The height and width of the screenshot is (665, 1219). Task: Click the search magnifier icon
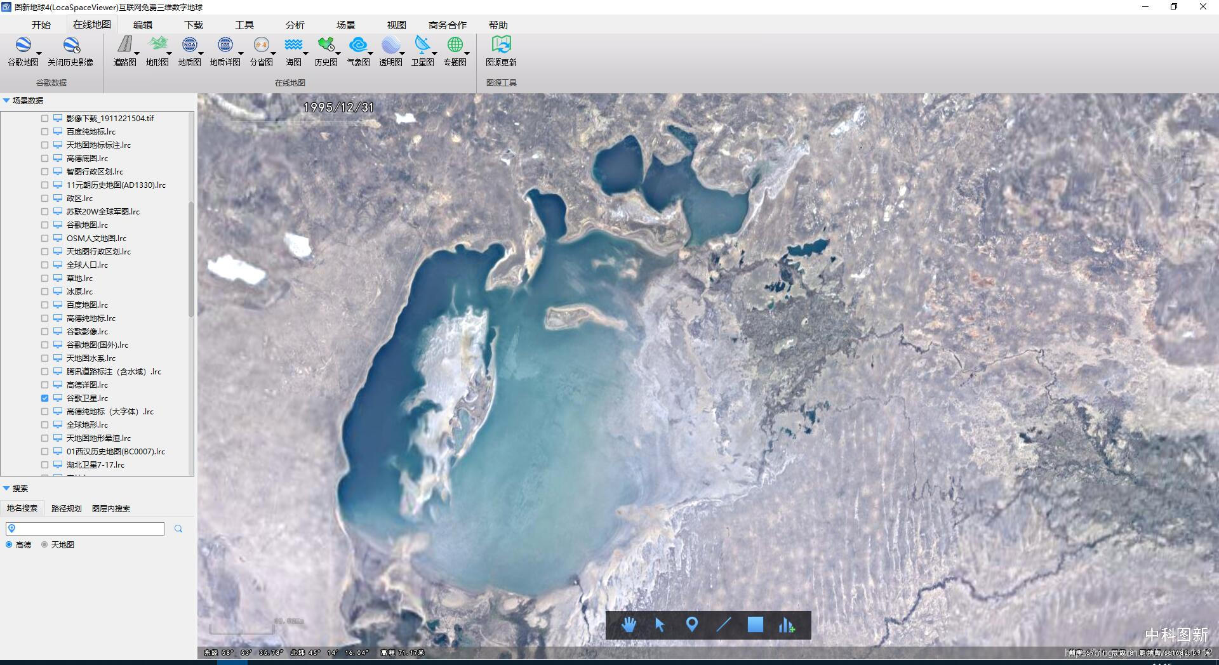(178, 529)
